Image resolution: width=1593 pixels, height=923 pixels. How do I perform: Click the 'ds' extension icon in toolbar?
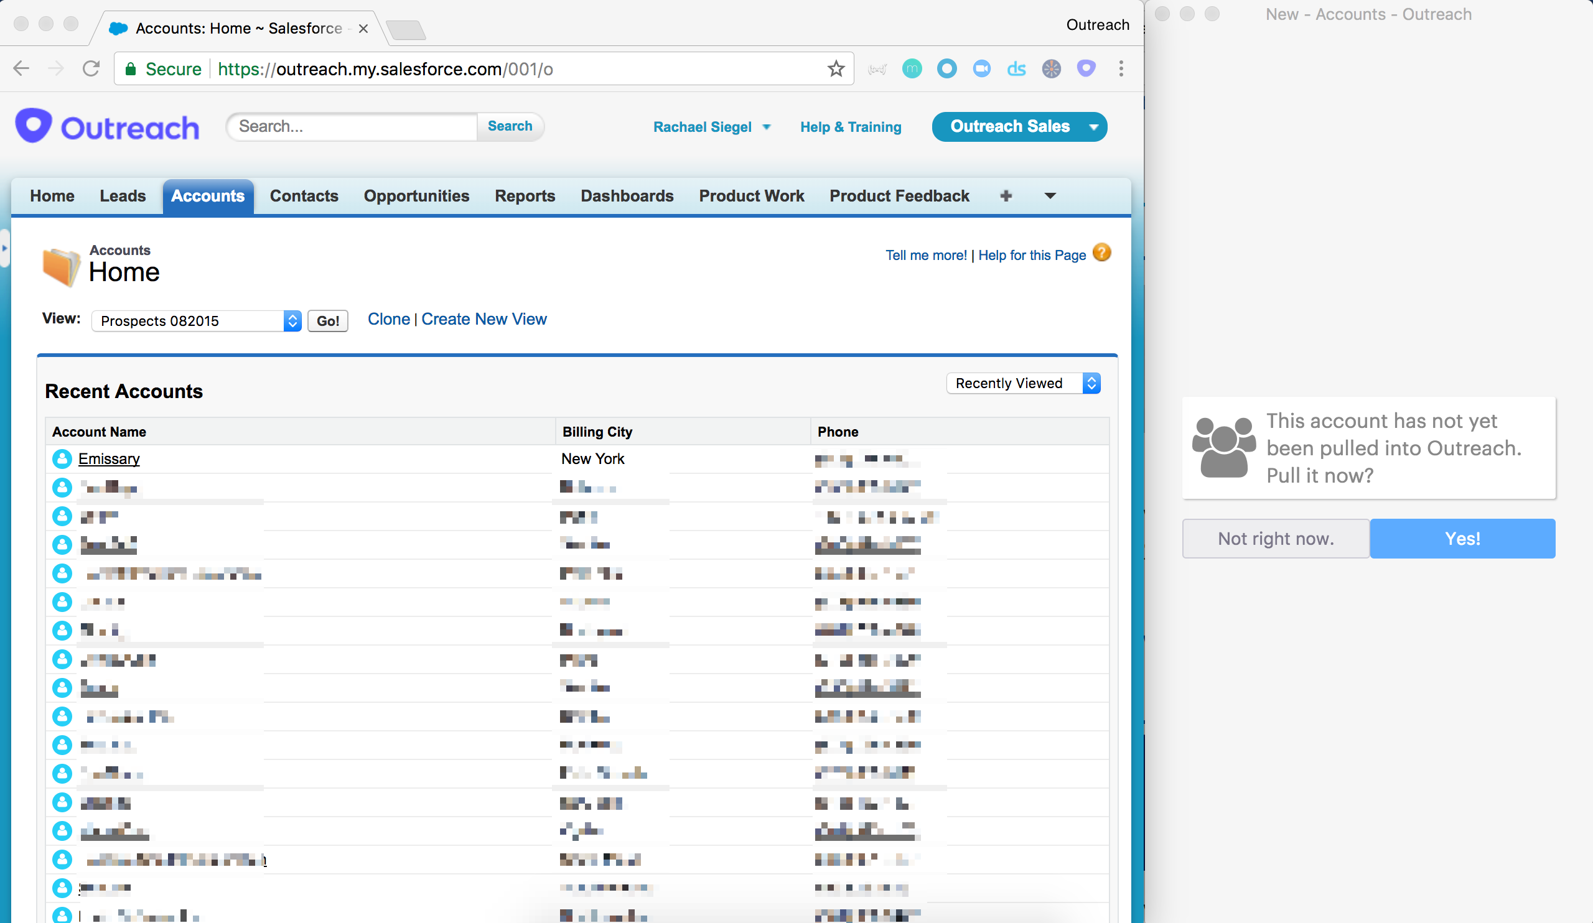tap(1016, 68)
